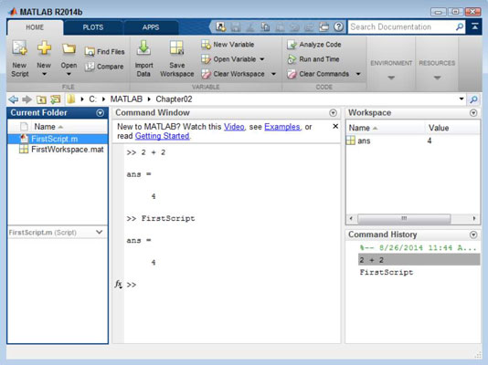Create a New Variable

(x=228, y=45)
